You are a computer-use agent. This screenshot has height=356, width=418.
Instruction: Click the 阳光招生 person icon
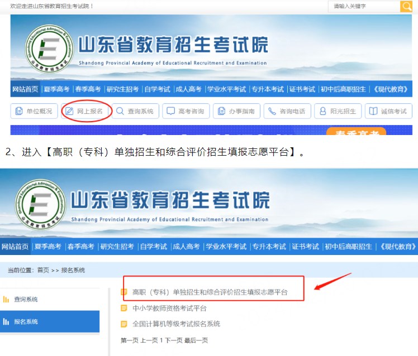coord(322,111)
